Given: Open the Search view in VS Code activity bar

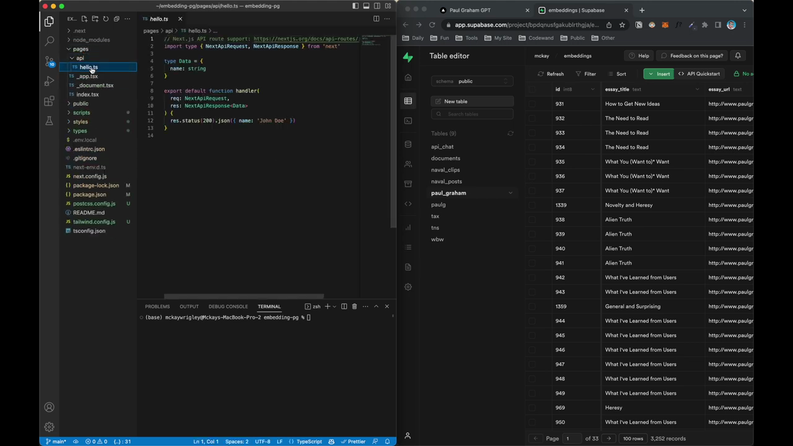Looking at the screenshot, I should [49, 42].
